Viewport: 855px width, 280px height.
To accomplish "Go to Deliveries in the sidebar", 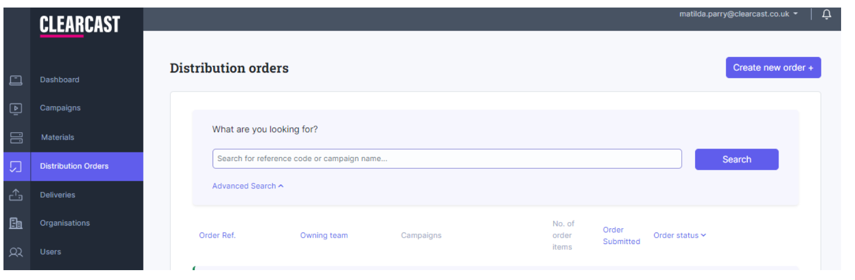I will point(57,195).
